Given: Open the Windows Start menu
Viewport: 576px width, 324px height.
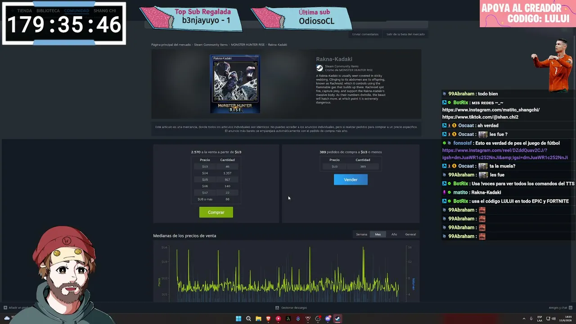Looking at the screenshot, I should click(x=238, y=319).
